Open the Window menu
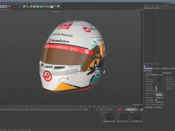This screenshot has width=175, height=131. point(56,3)
